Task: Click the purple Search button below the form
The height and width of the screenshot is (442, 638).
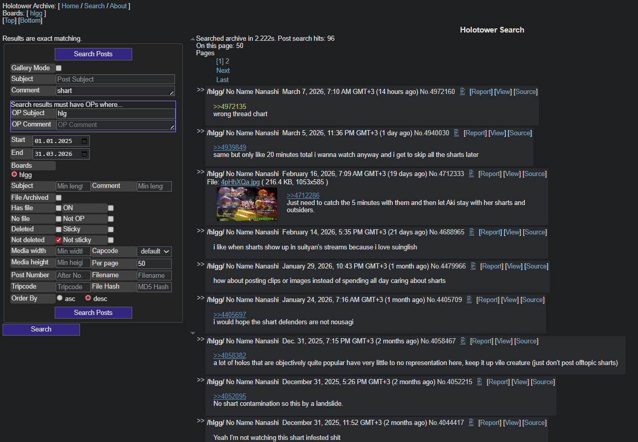Action: coord(41,329)
